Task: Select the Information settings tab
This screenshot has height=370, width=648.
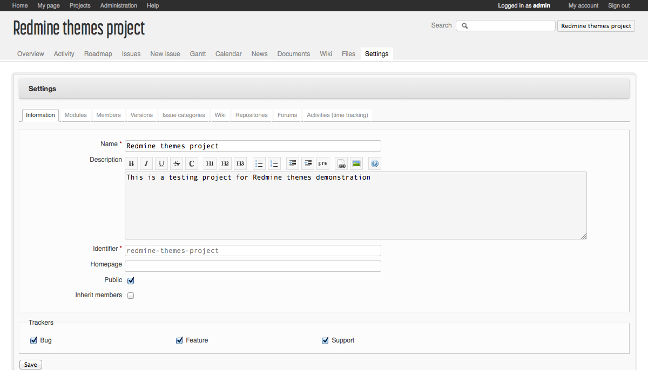Action: (40, 115)
